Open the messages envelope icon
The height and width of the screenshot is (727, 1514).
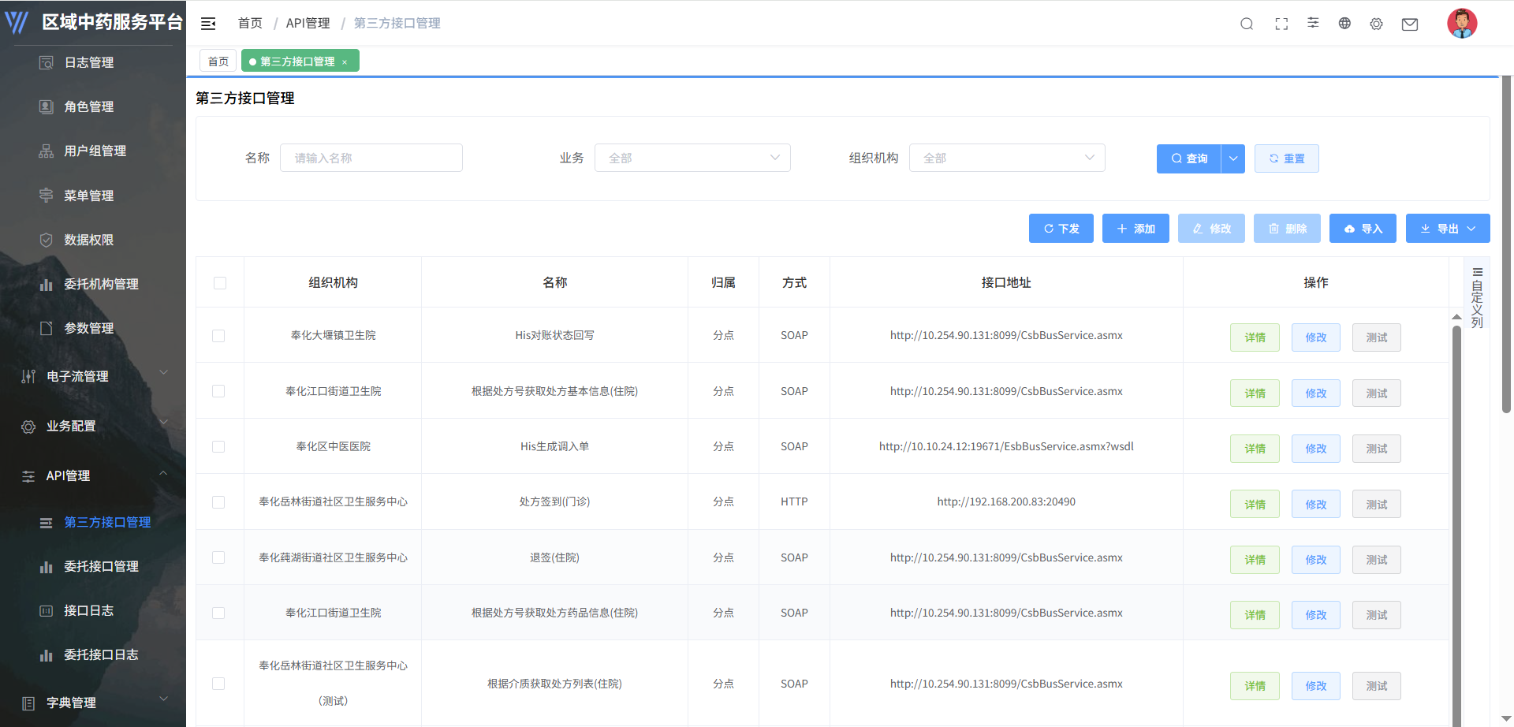pyautogui.click(x=1410, y=24)
